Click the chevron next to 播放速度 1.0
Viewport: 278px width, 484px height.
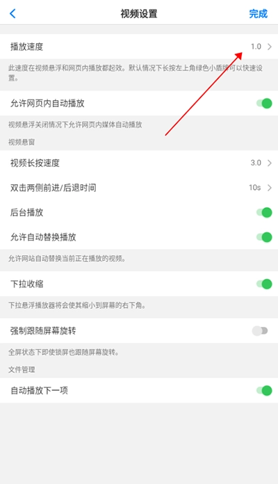pyautogui.click(x=270, y=47)
